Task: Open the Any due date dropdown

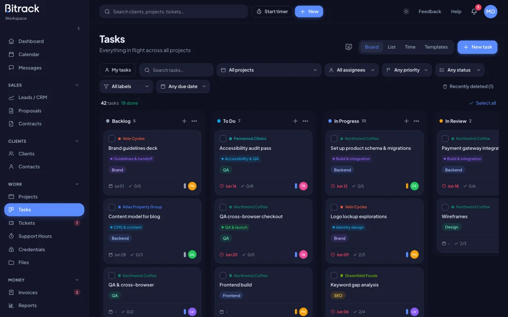Action: [183, 86]
